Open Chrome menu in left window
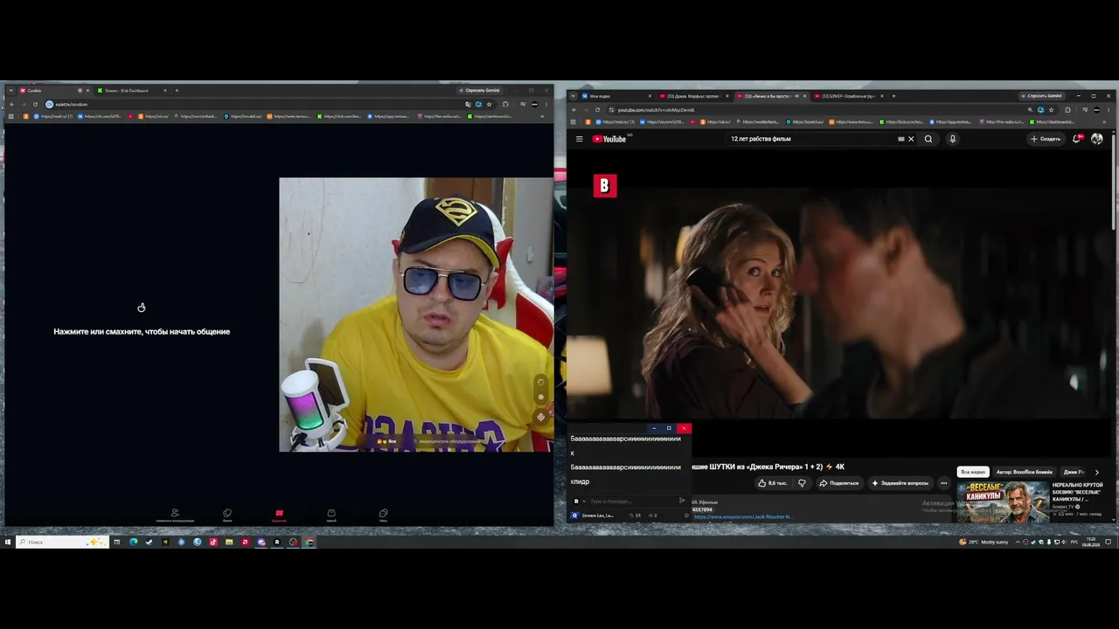The image size is (1119, 629). [547, 105]
